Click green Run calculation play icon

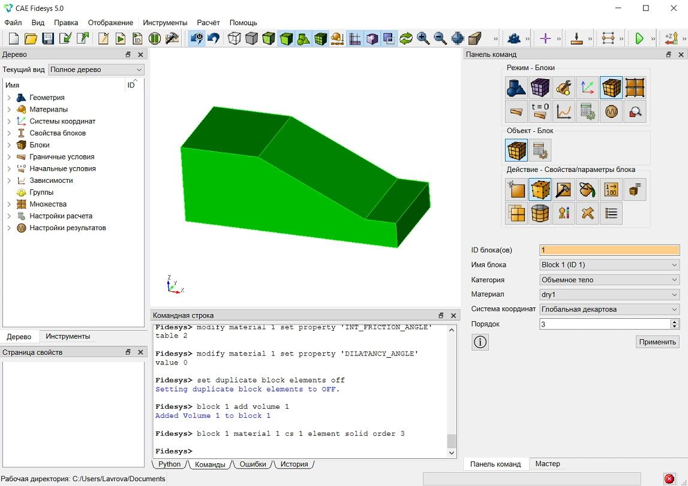[x=639, y=38]
